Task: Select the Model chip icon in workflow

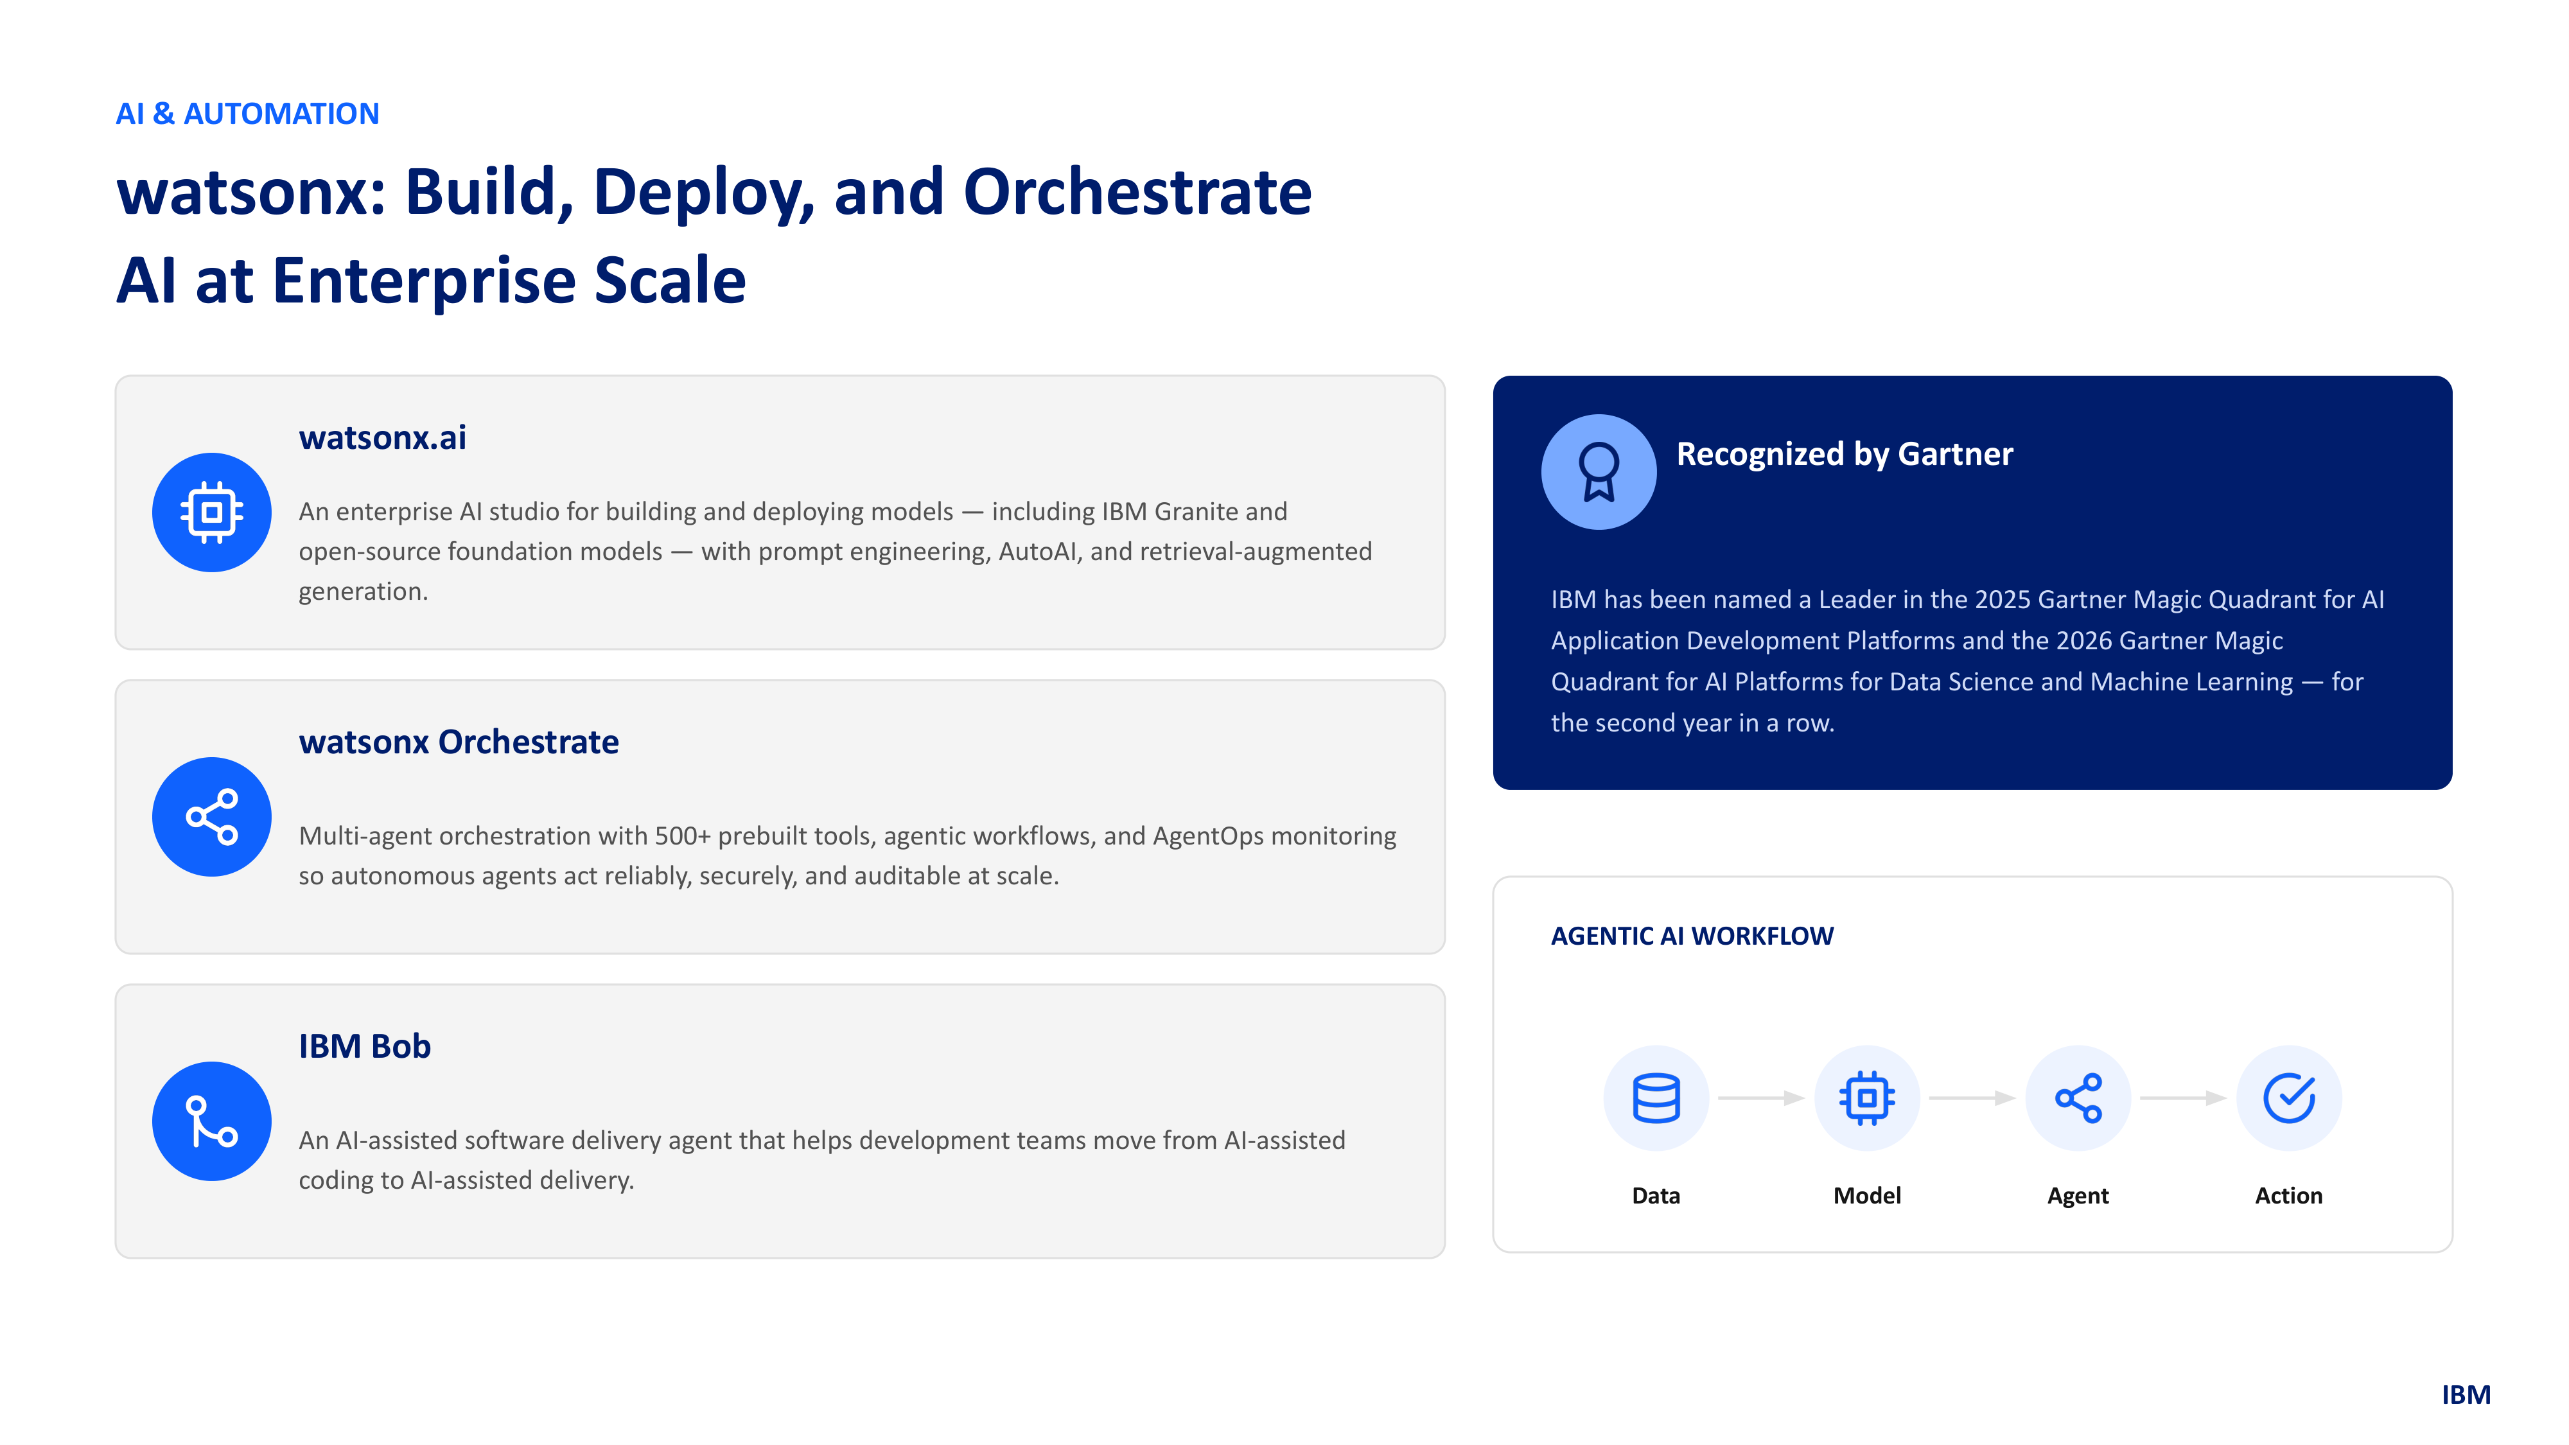Action: pos(1867,1098)
